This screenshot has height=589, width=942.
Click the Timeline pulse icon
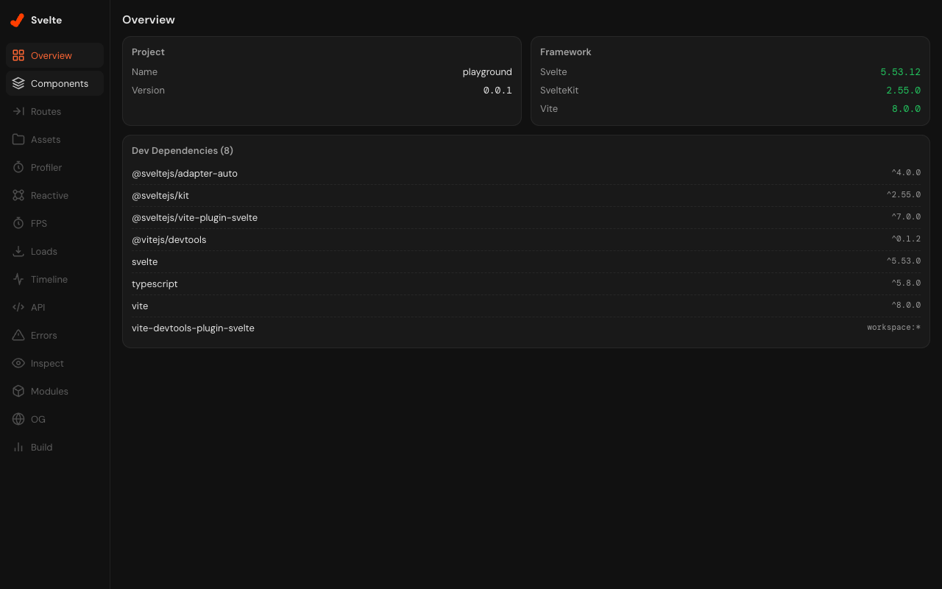pyautogui.click(x=18, y=279)
